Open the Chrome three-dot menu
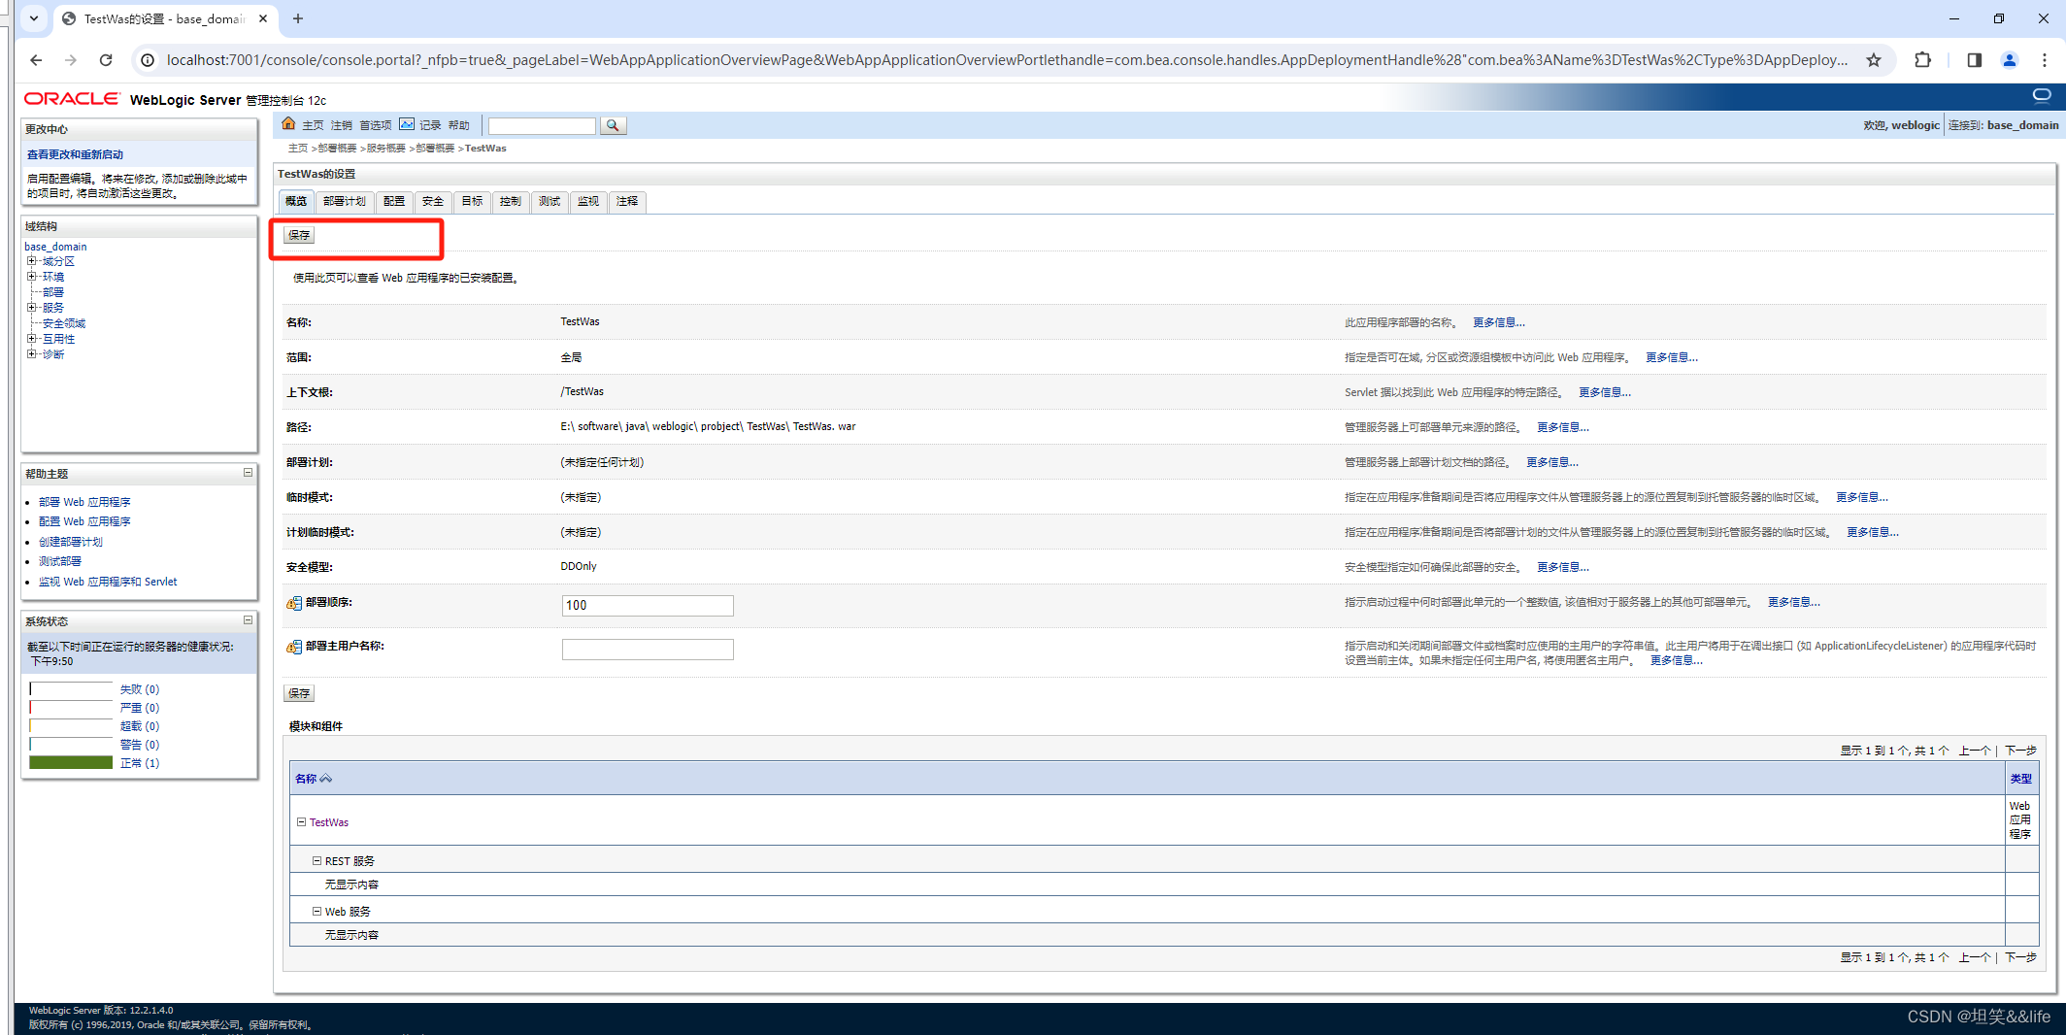This screenshot has width=2066, height=1035. click(x=2044, y=60)
